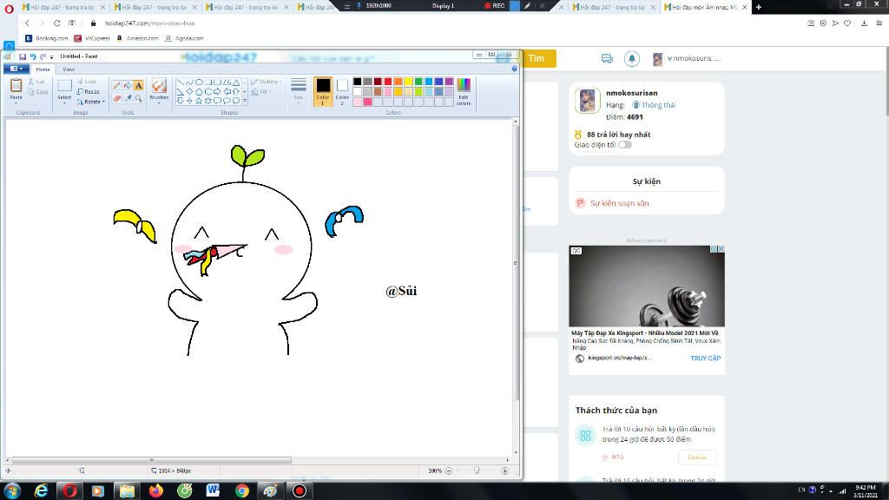
Task: Open the Paint file menu dropdown
Action: click(16, 69)
